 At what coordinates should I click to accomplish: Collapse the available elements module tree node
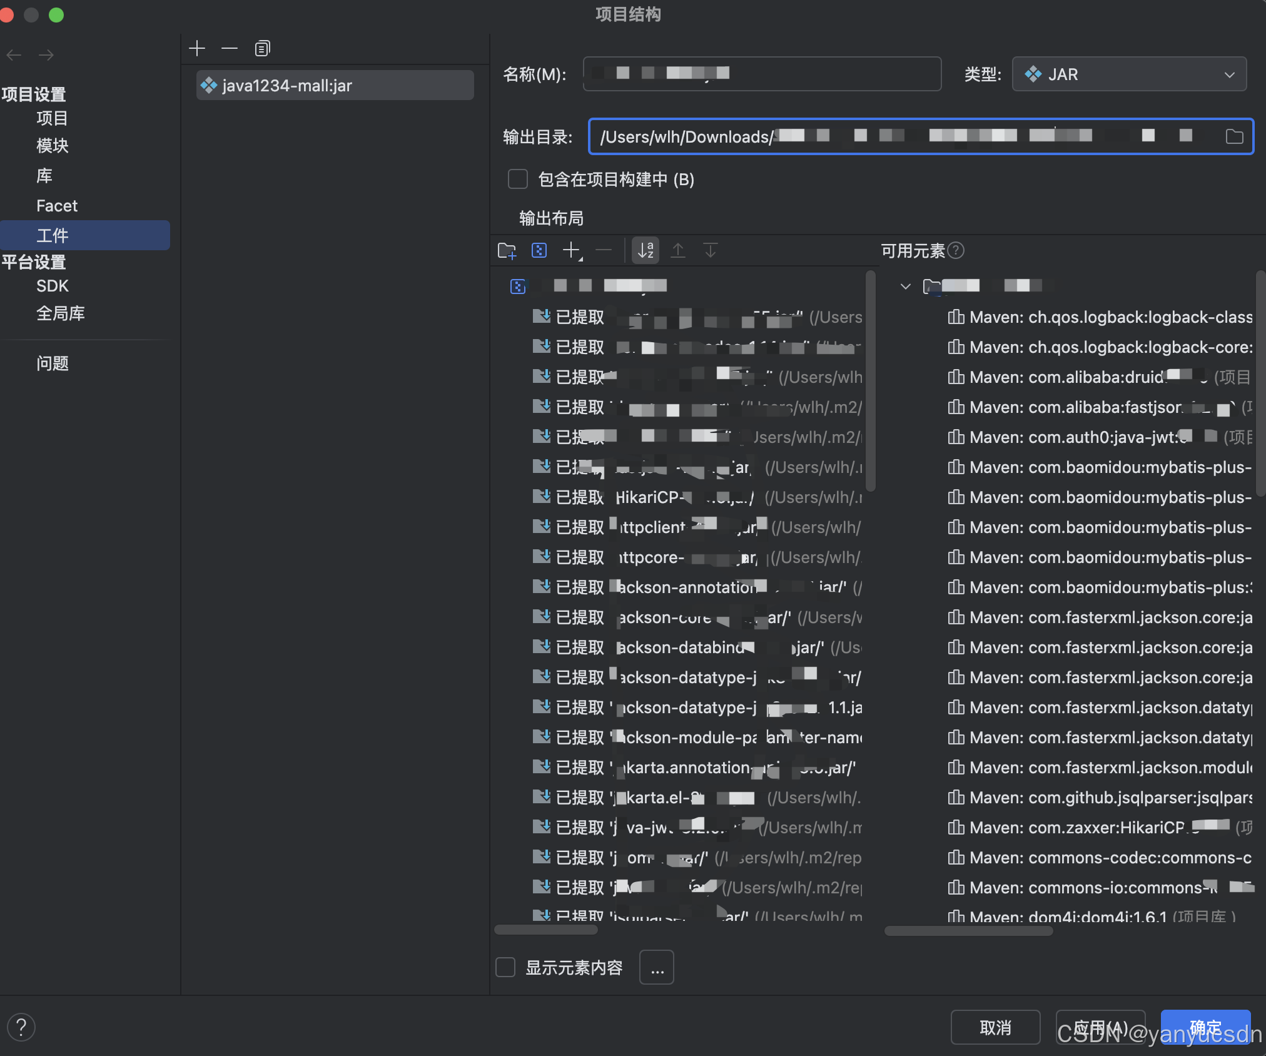point(905,286)
